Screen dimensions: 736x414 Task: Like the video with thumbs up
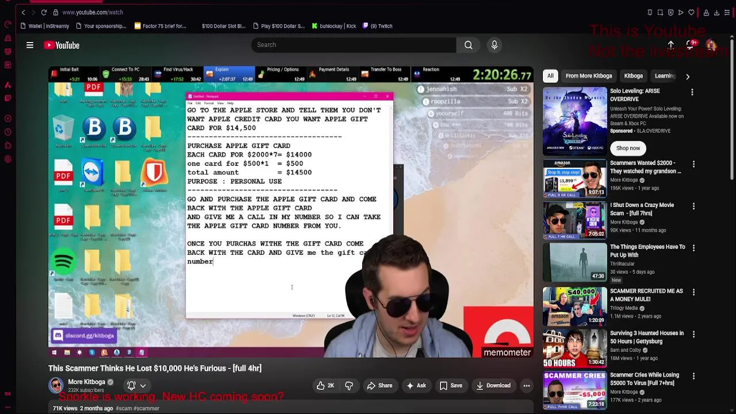325,386
